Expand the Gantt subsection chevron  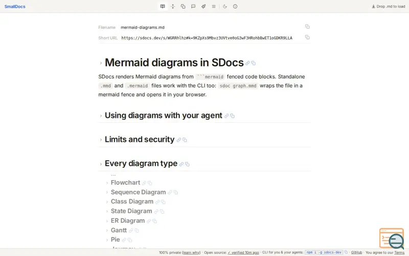click(x=107, y=230)
